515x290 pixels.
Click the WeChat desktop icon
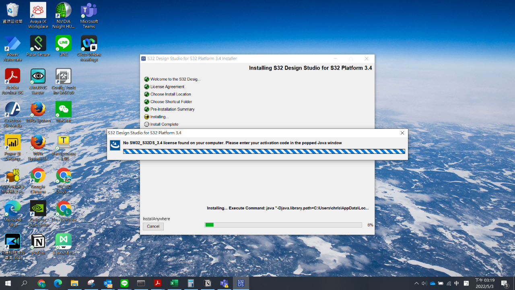pos(63,112)
